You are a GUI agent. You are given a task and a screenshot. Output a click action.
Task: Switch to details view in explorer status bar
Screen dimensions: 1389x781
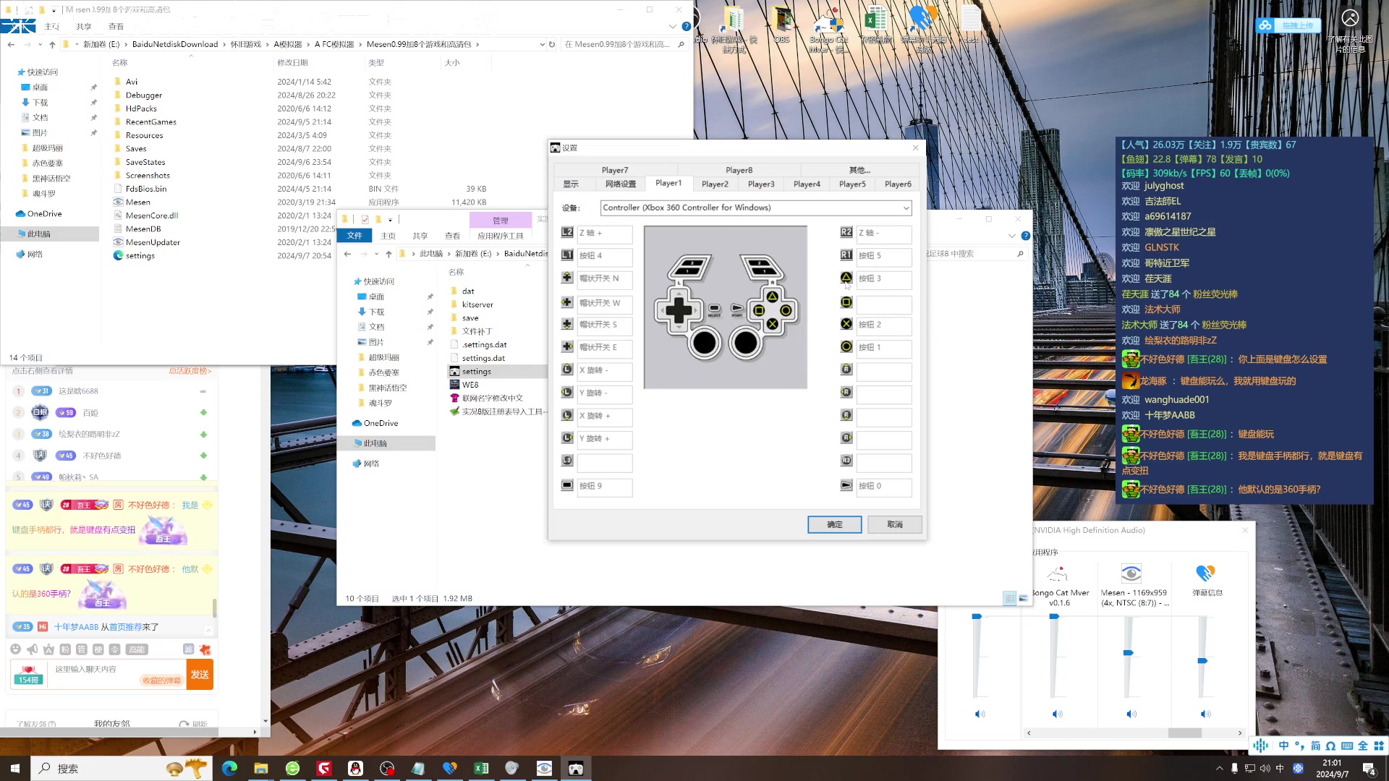[1009, 598]
